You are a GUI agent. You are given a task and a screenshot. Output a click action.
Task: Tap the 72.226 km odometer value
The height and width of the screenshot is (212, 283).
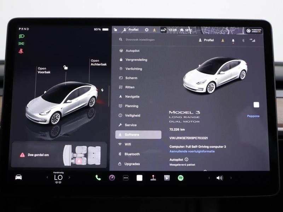pos(177,129)
